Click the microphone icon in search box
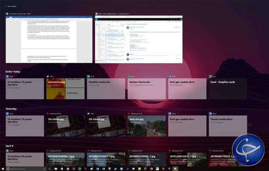269x171 pixels. tap(44, 169)
